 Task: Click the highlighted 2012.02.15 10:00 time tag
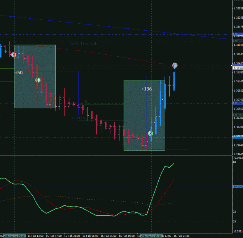14,236
